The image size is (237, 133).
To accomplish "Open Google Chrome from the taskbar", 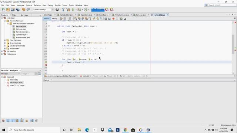I will [125, 130].
